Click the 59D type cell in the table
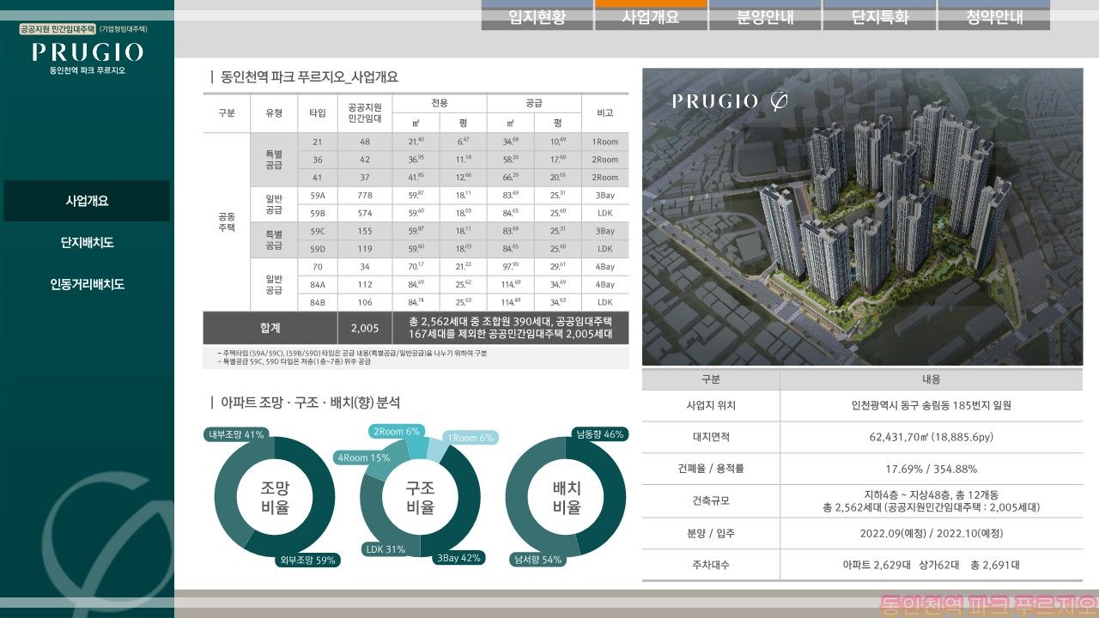This screenshot has height=618, width=1099. tap(318, 249)
